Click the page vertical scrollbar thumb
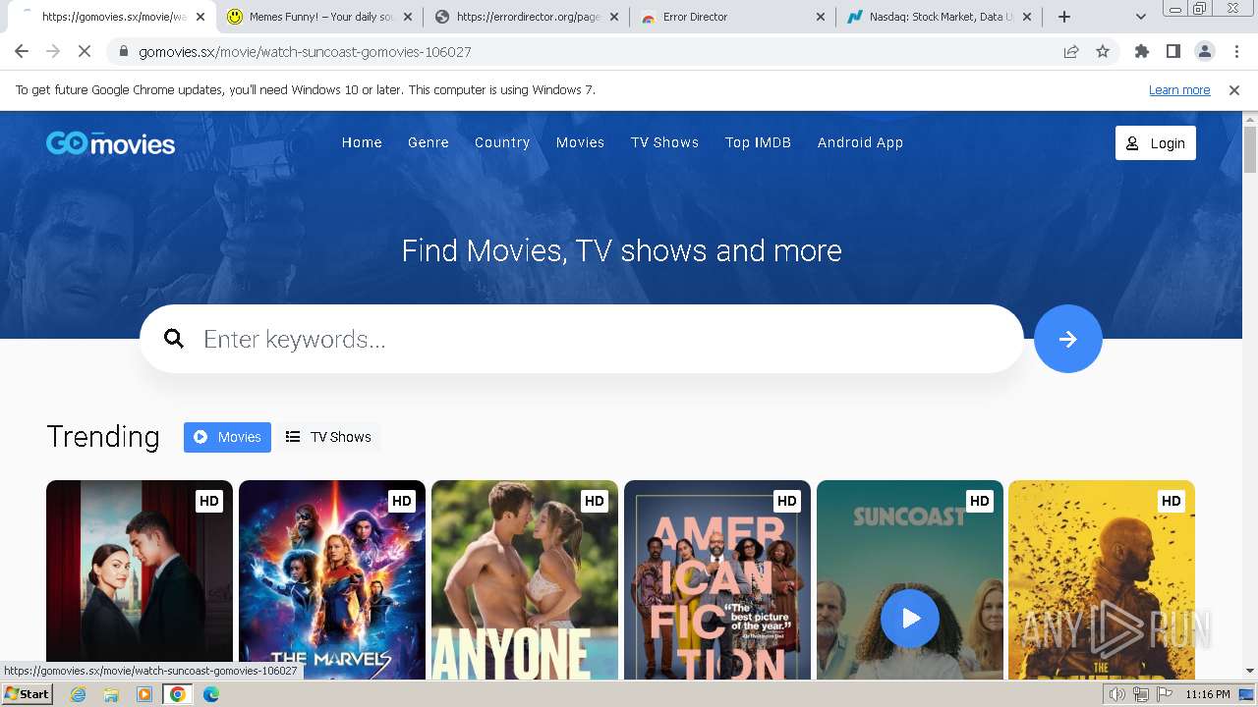The height and width of the screenshot is (707, 1258). point(1250,149)
